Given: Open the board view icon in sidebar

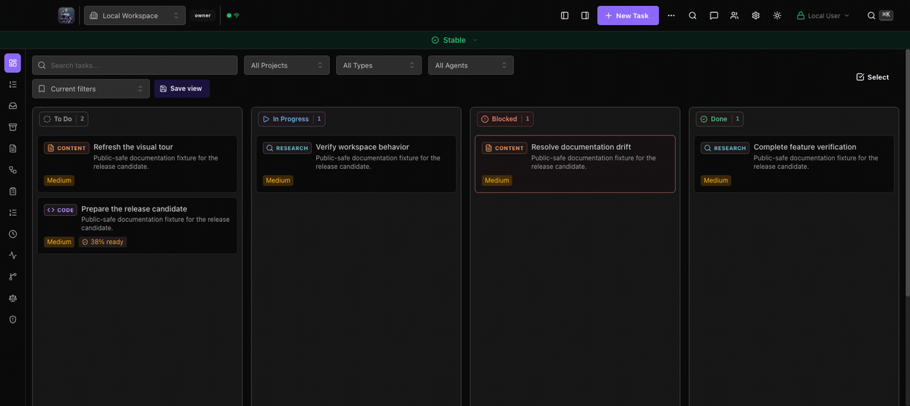Looking at the screenshot, I should tap(13, 63).
